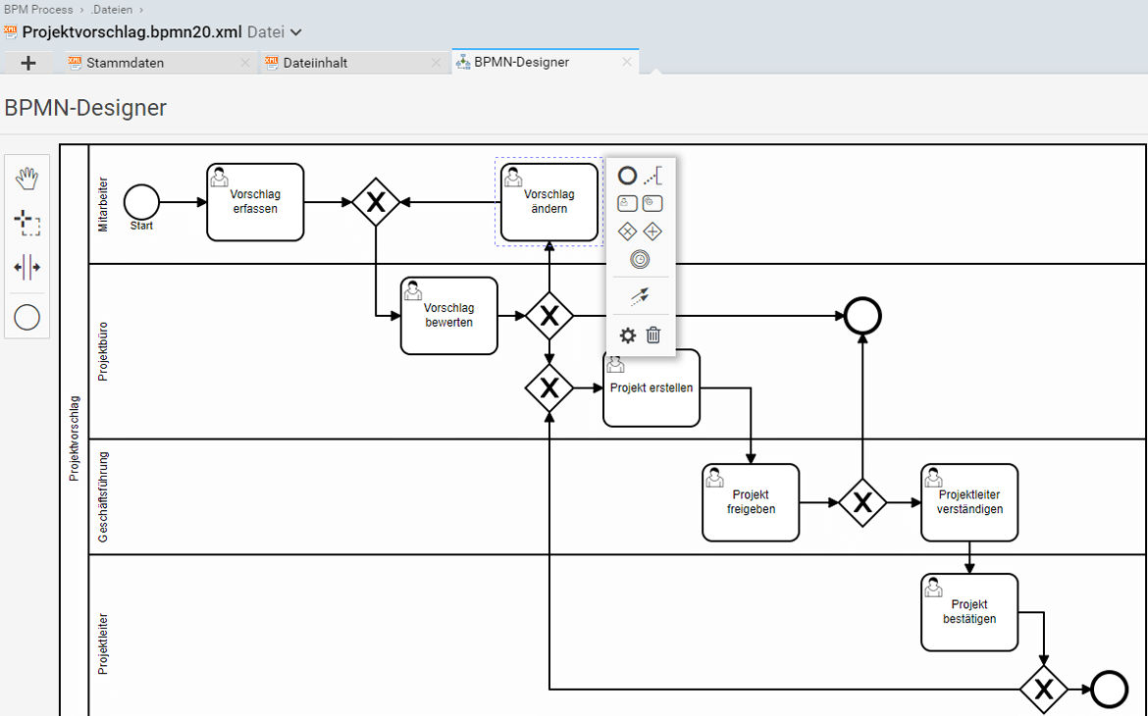Open element settings with gear icon
This screenshot has height=716, width=1148.
point(627,335)
